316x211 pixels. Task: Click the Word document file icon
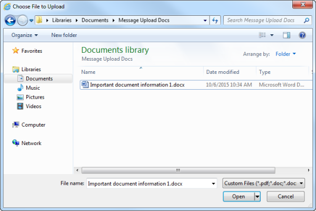coord(85,84)
